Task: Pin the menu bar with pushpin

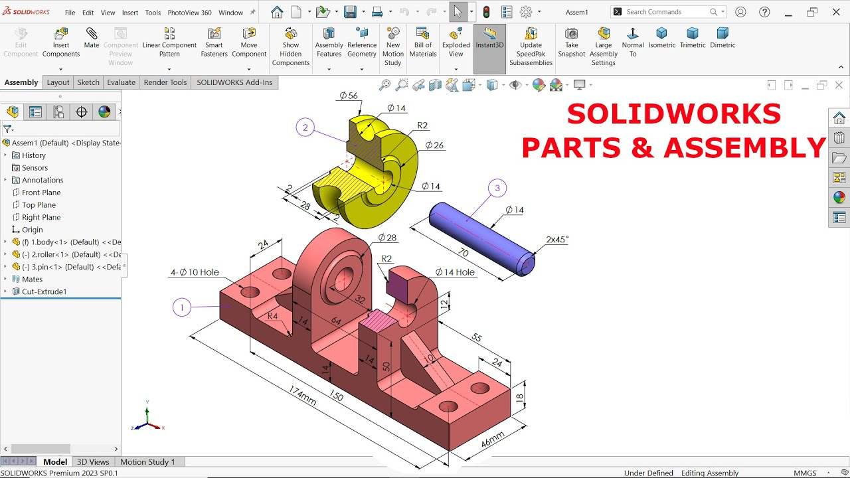Action: [x=252, y=12]
